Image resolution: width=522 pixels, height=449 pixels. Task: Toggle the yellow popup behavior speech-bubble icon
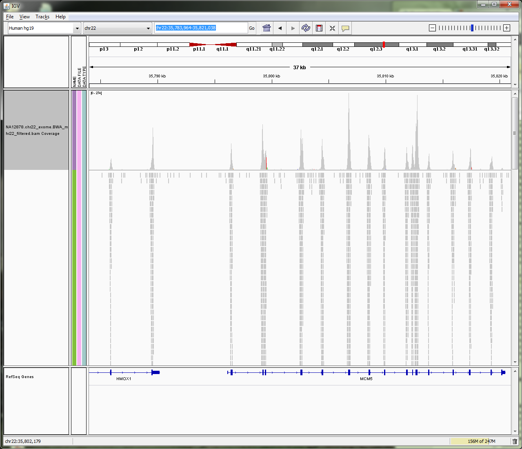coord(345,28)
